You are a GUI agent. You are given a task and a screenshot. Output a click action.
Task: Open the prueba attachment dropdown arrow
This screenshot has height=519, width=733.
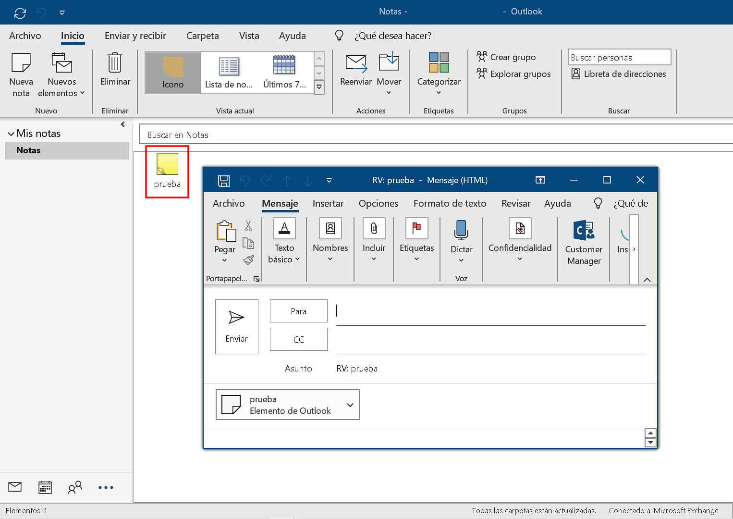(x=350, y=405)
